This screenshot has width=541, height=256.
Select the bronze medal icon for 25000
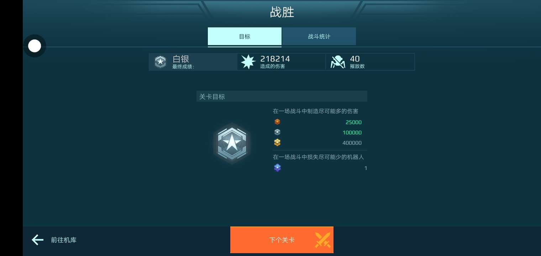click(x=277, y=122)
